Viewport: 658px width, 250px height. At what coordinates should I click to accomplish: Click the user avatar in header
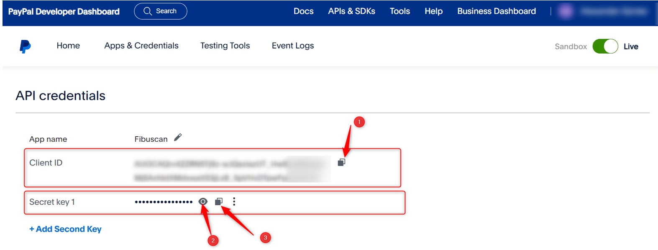566,11
